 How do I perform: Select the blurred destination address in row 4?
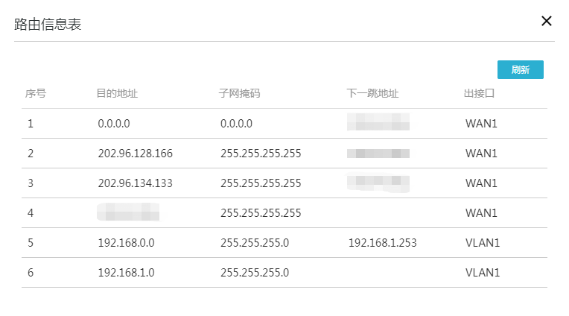[x=128, y=212]
